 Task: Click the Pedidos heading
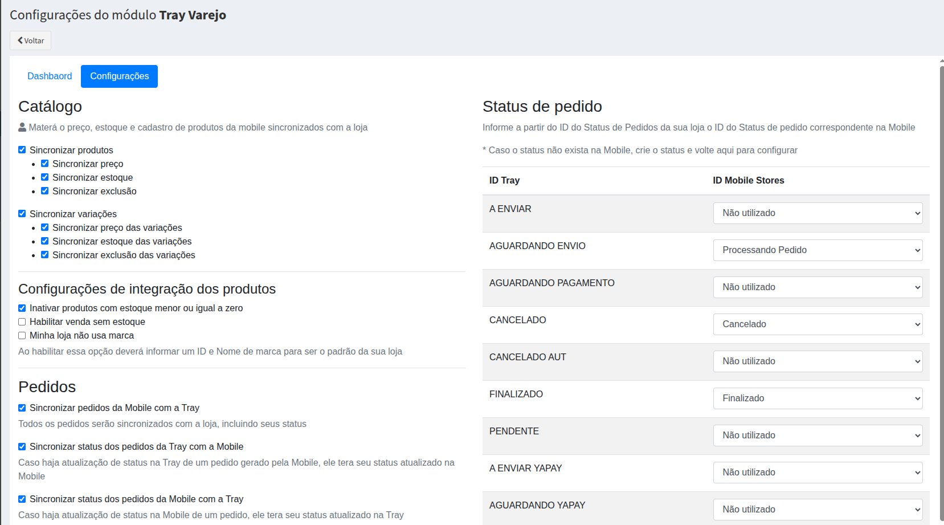pyautogui.click(x=47, y=387)
